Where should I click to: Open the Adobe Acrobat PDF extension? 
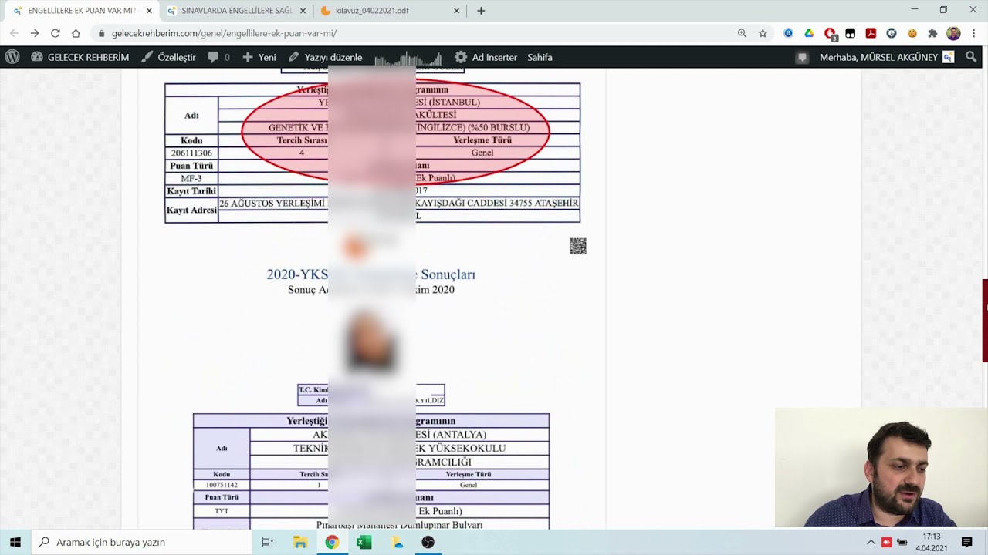pyautogui.click(x=871, y=33)
